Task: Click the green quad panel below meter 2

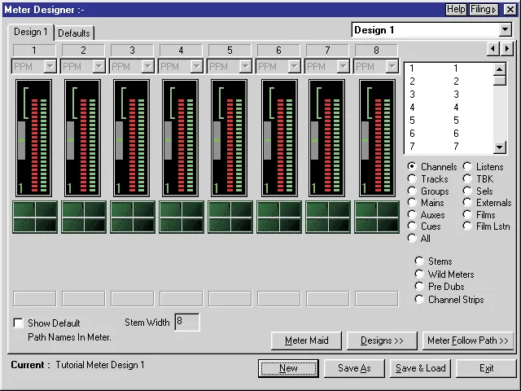Action: click(x=84, y=217)
